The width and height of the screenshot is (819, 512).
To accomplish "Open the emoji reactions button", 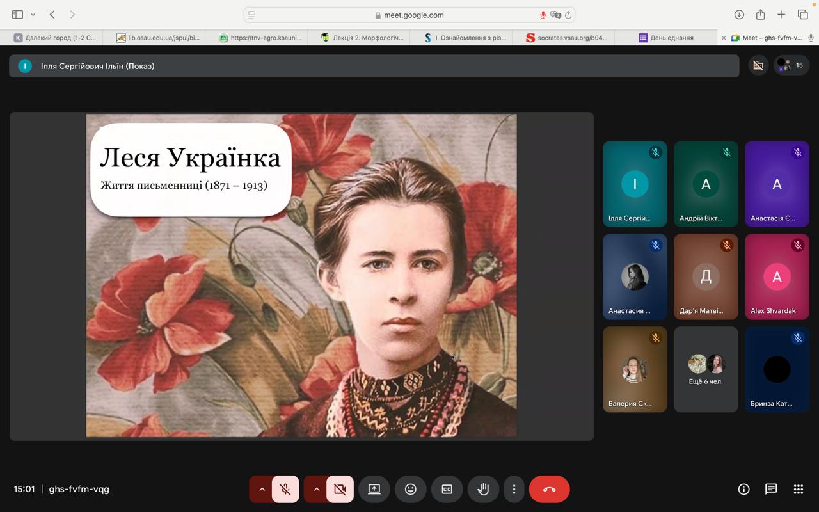I will coord(410,489).
